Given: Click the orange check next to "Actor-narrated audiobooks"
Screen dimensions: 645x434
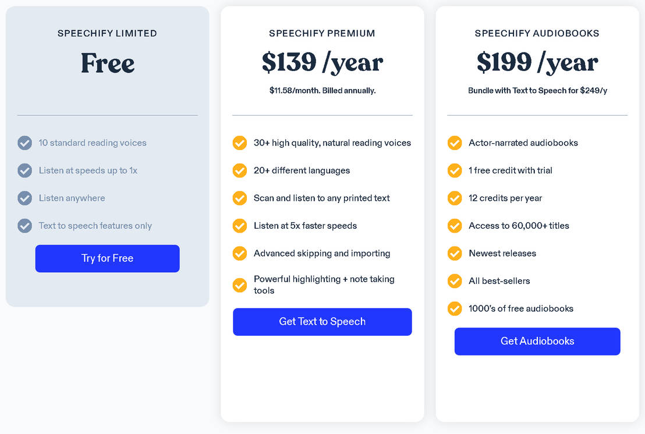Looking at the screenshot, I should [x=455, y=143].
